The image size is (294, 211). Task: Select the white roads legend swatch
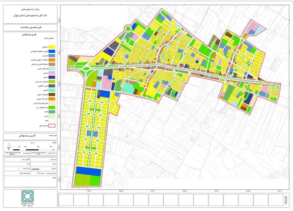point(52,121)
